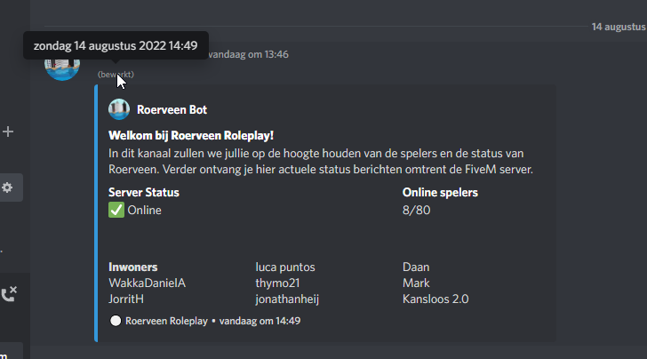Click player name "Kansloos 2.0"

[436, 299]
